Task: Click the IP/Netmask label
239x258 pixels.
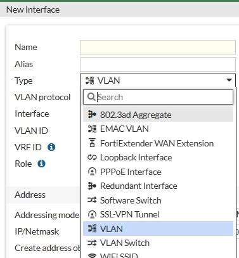Action: coord(37,231)
